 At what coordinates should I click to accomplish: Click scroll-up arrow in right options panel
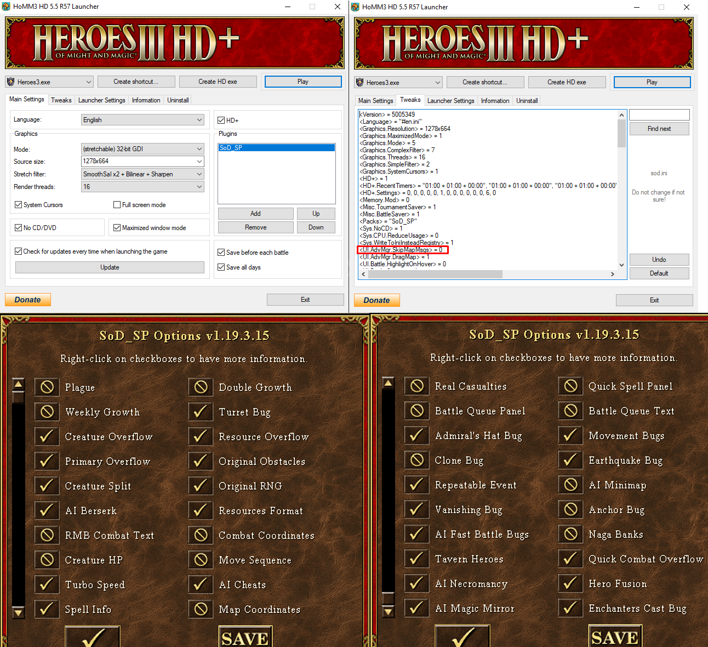(x=389, y=383)
